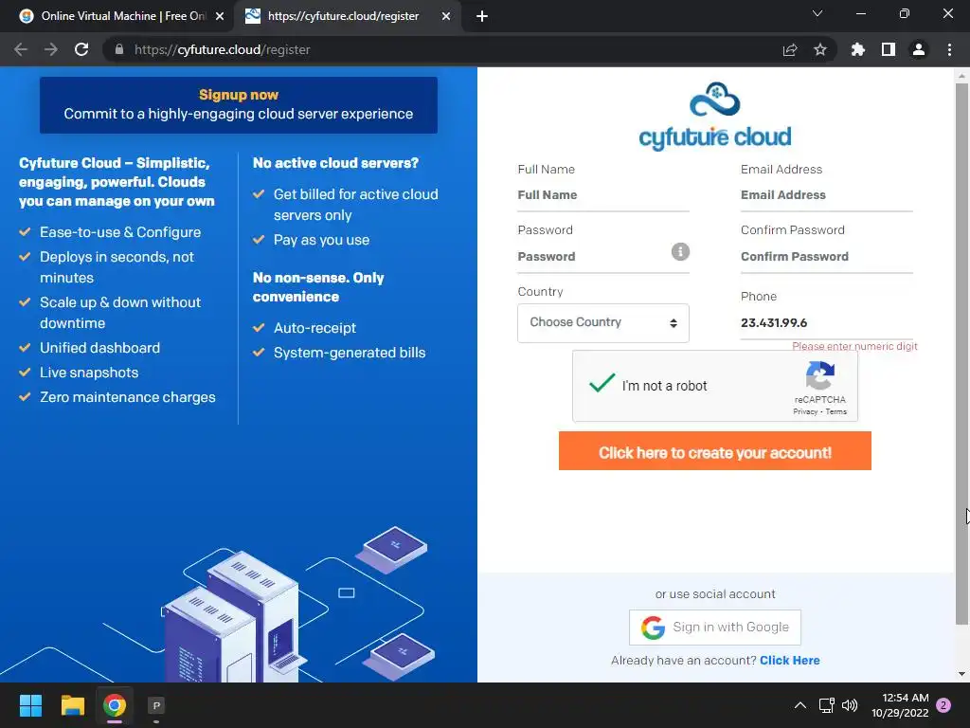Click 'Please enter numeric digit' error text
This screenshot has width=970, height=728.
pyautogui.click(x=855, y=346)
